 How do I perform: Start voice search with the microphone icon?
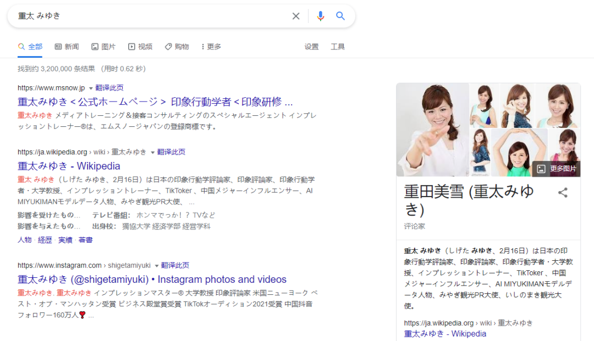pyautogui.click(x=321, y=16)
